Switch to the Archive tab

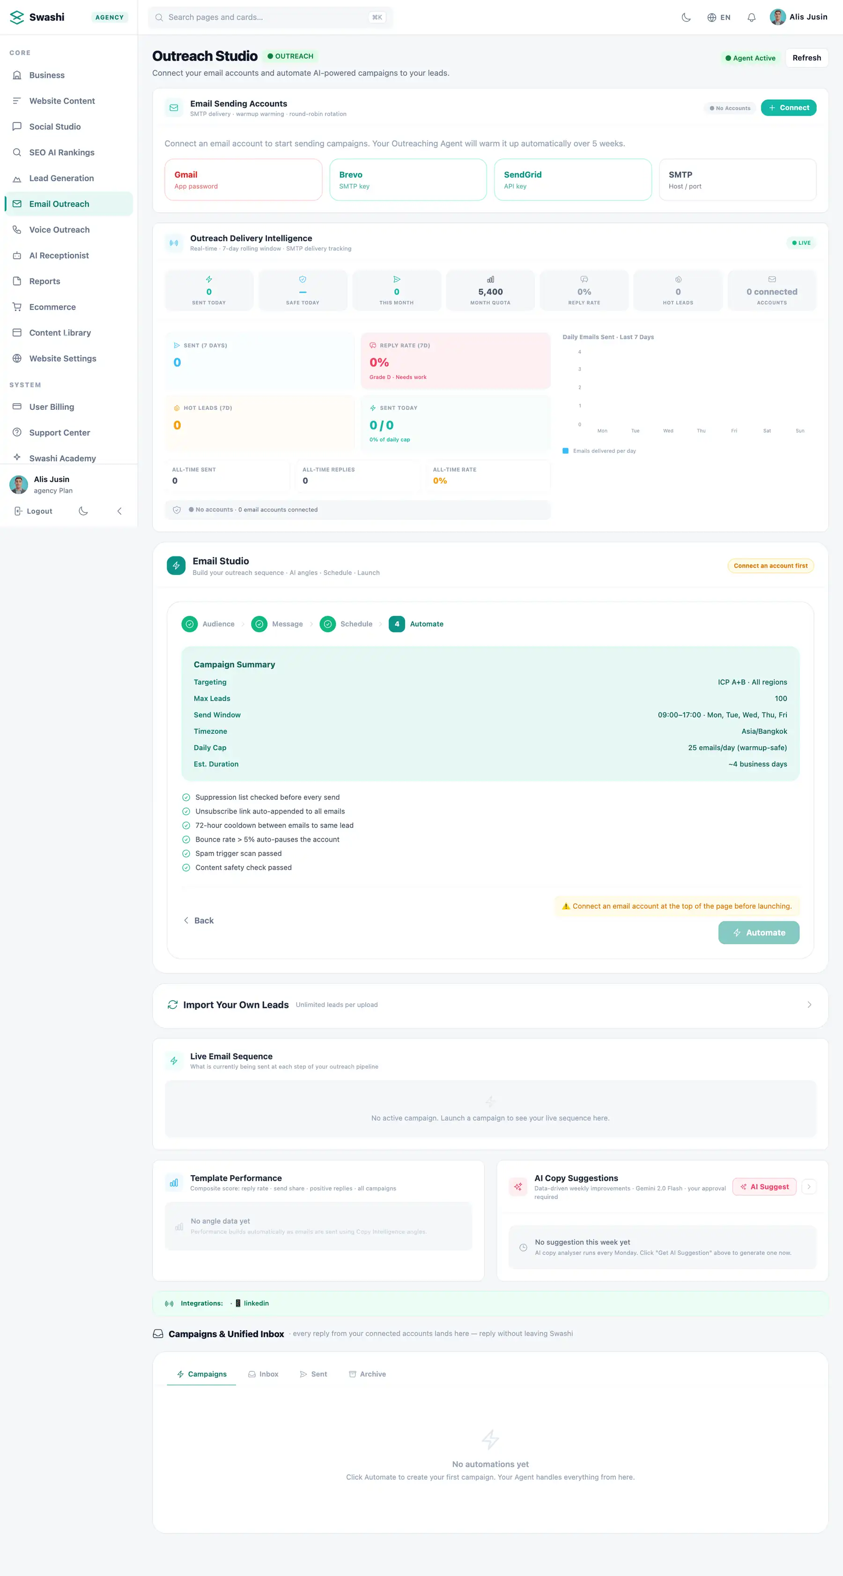pos(367,1374)
